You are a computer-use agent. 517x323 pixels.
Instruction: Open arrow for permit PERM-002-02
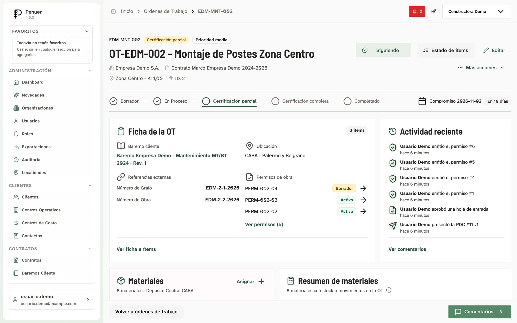363,211
